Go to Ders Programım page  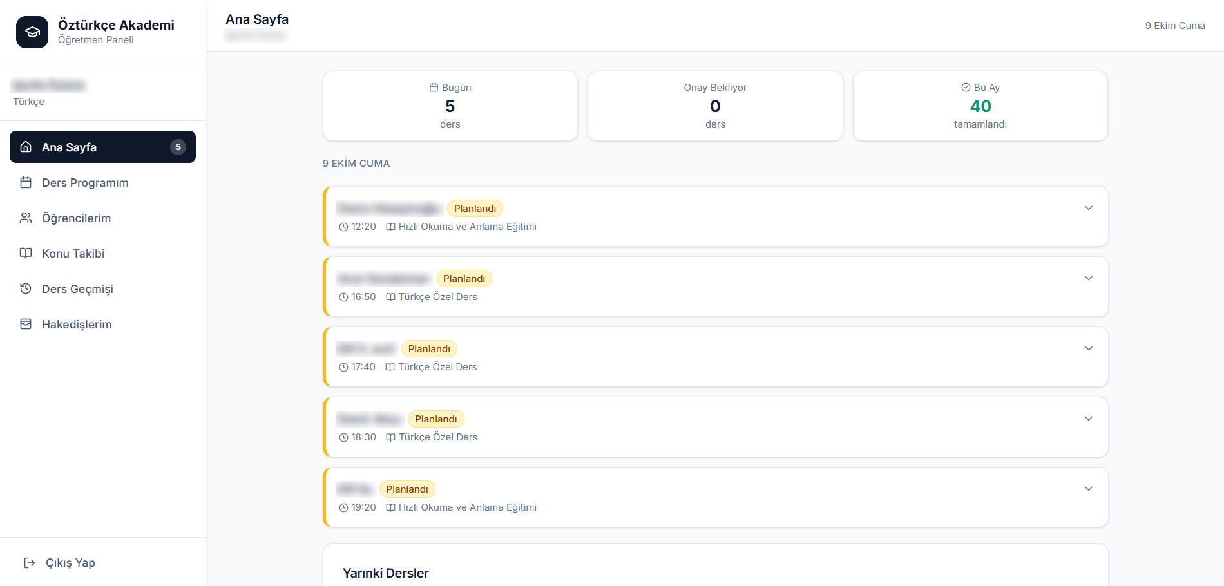pos(102,182)
